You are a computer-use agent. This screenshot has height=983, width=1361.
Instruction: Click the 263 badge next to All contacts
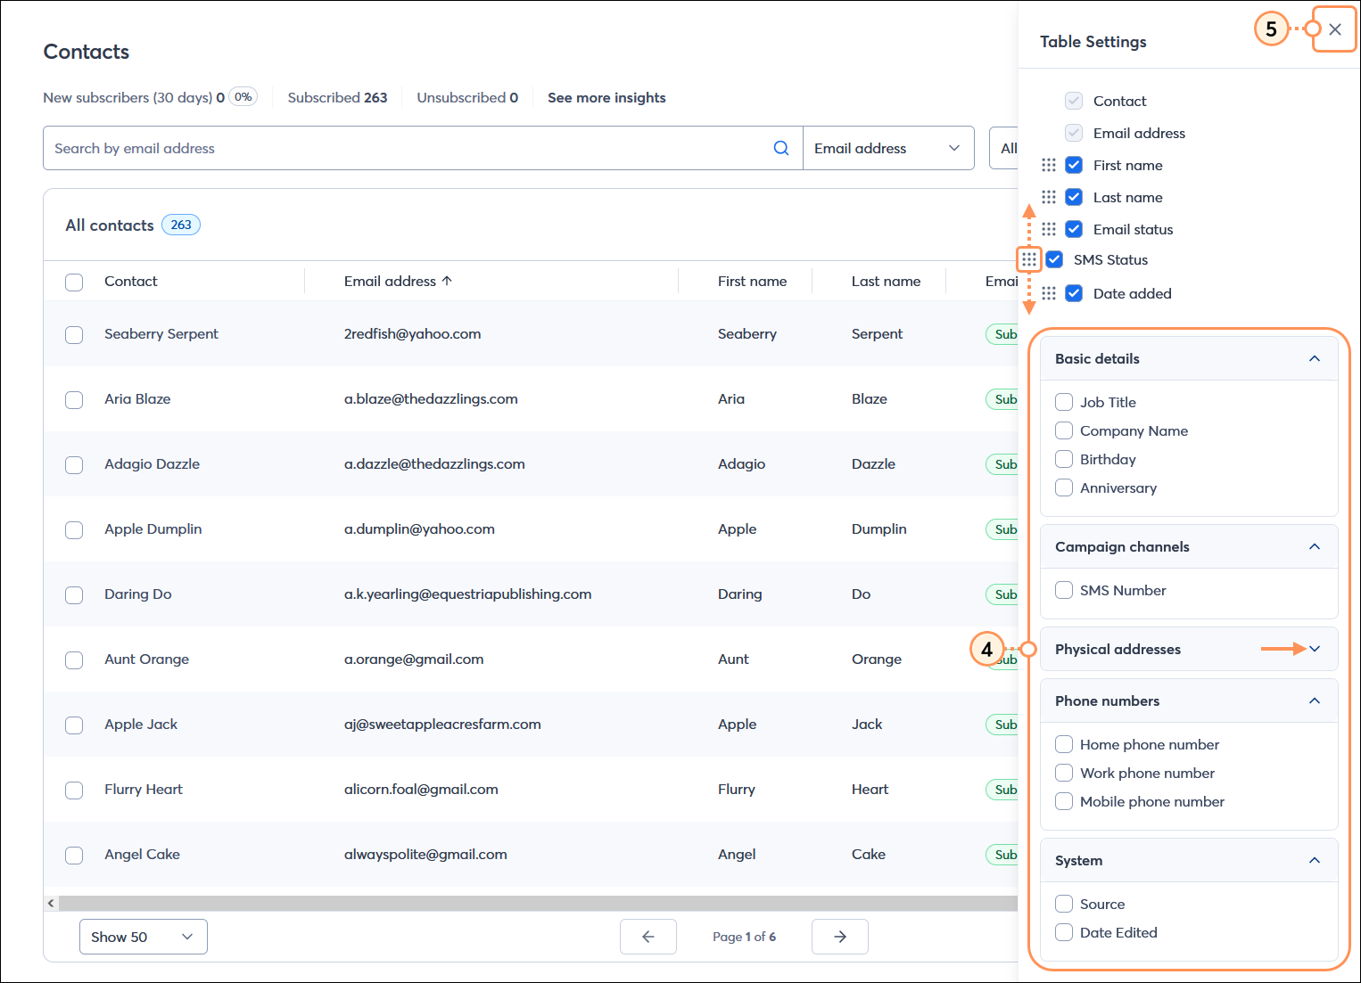point(181,225)
